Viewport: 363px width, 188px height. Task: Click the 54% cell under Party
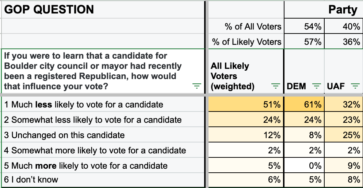304,26
